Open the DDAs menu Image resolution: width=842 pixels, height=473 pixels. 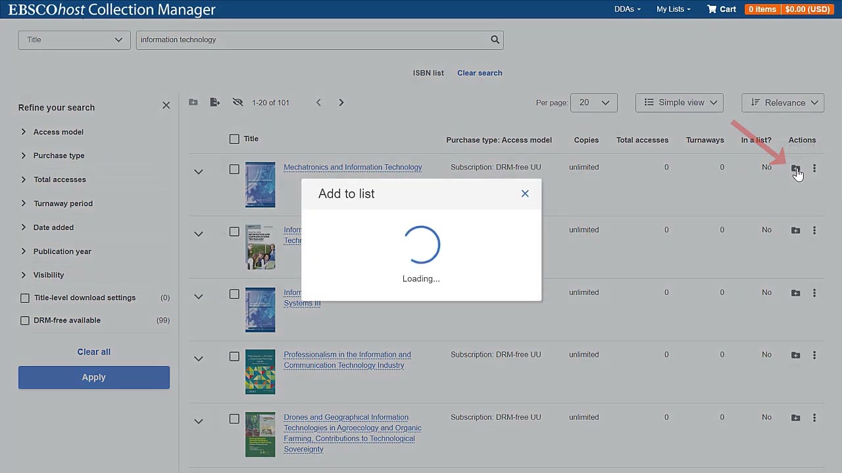point(627,9)
